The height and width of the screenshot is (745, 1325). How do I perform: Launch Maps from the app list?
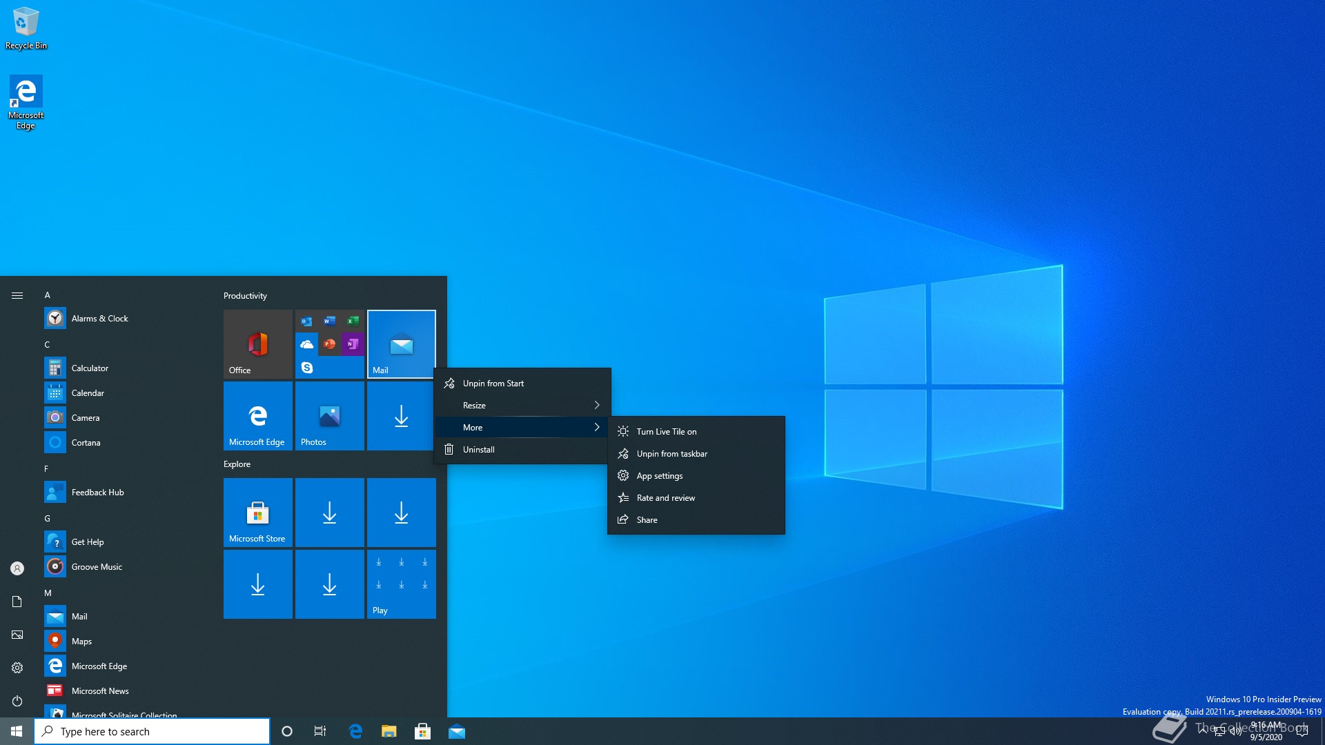(128, 641)
